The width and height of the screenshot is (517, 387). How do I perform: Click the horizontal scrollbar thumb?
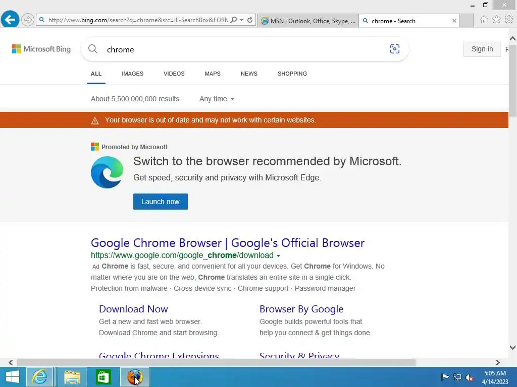pyautogui.click(x=216, y=362)
